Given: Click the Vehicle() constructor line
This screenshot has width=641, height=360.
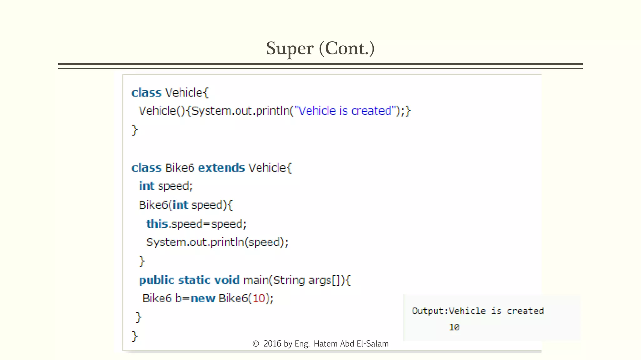Looking at the screenshot, I should pos(274,111).
